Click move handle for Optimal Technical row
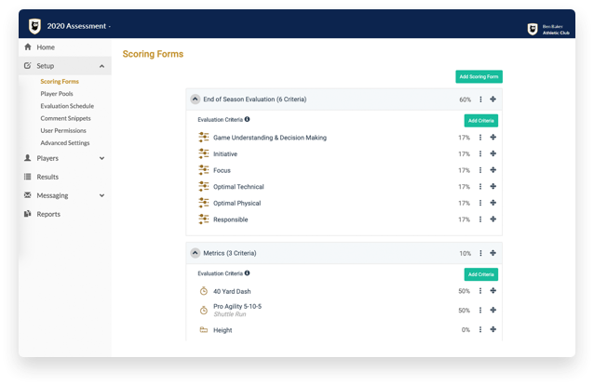Screen dimensions: 594x385 (493, 187)
